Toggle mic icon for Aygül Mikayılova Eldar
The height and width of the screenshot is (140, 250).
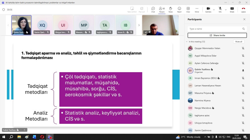pyautogui.click(x=243, y=56)
